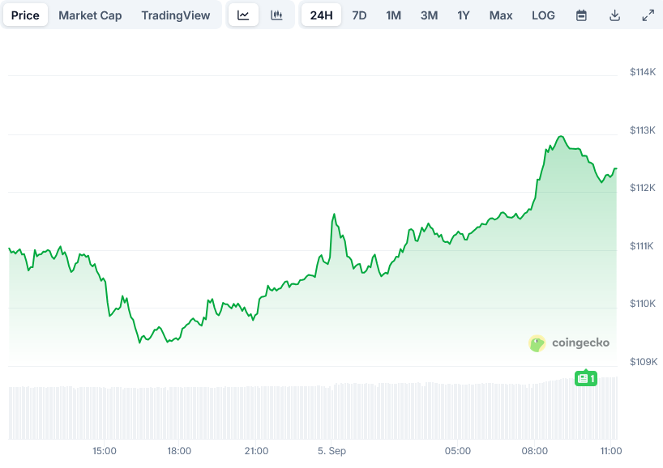Select the 7D time range
This screenshot has width=663, height=468.
pos(359,15)
